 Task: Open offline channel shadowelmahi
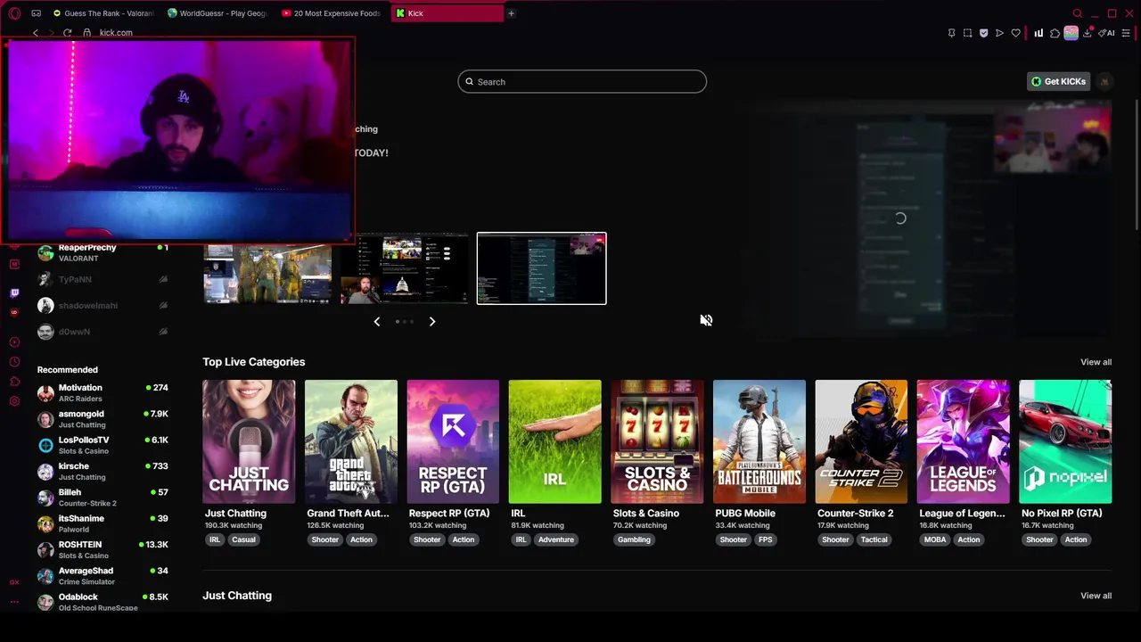[103, 306]
